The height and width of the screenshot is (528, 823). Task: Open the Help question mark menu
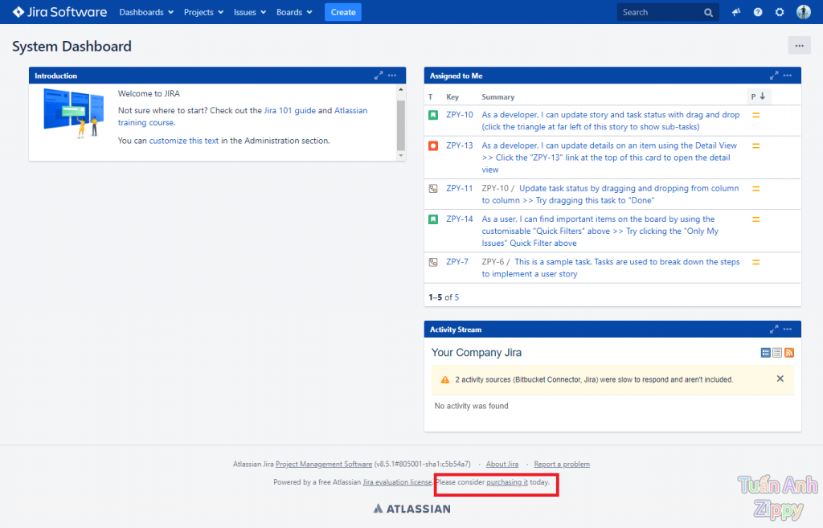tap(758, 12)
